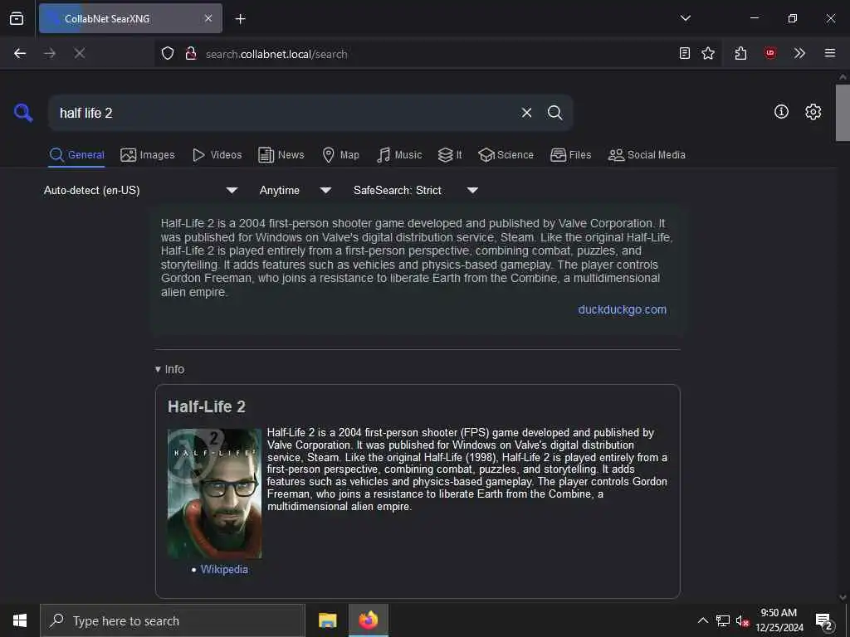The image size is (850, 637).
Task: Show hidden system tray icons
Action: tap(702, 620)
